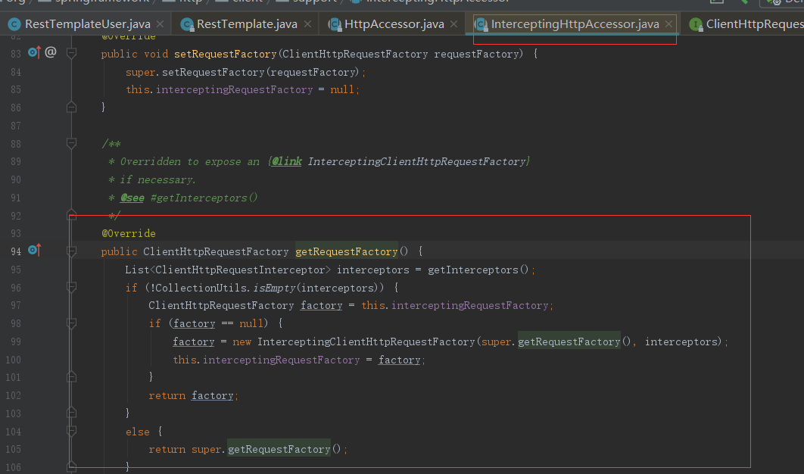Image resolution: width=804 pixels, height=474 pixels.
Task: Switch to the RestTemplateUser.java tab
Action: (x=87, y=24)
